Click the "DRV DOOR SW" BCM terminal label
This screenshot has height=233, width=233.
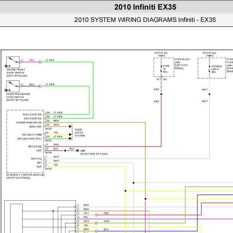[33, 118]
